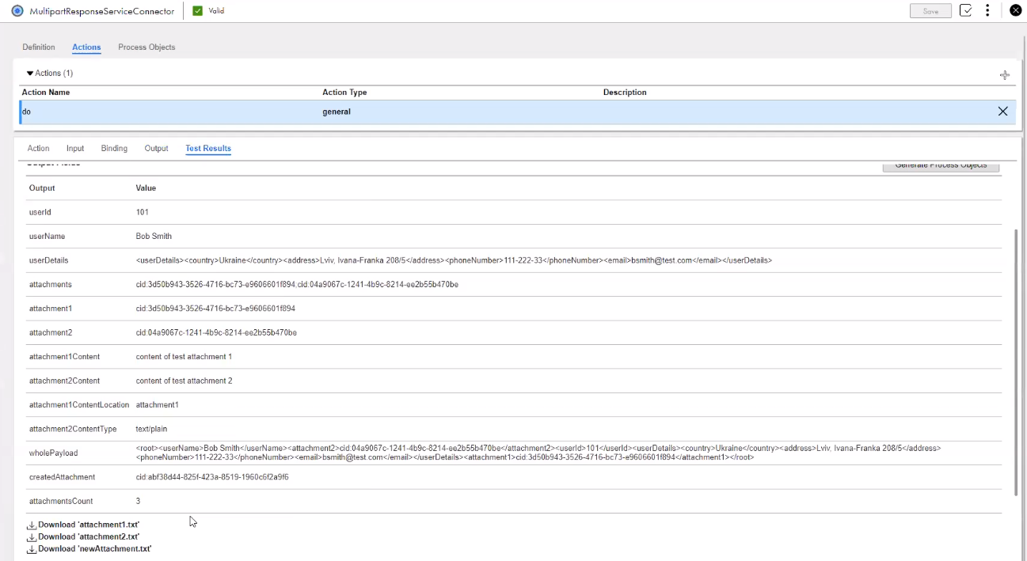Click the 'general' action type cell
Viewport: 1027px width, 561px height.
pyautogui.click(x=337, y=112)
